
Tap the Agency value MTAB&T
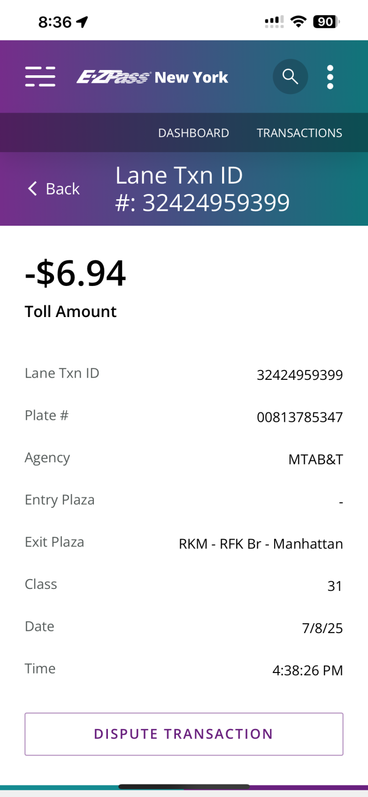316,459
